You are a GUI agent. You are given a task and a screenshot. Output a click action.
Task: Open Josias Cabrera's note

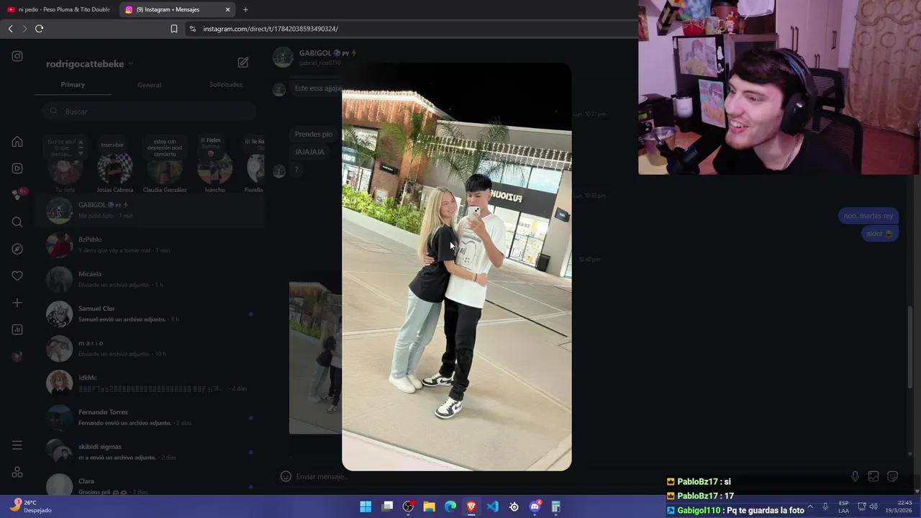(115, 165)
